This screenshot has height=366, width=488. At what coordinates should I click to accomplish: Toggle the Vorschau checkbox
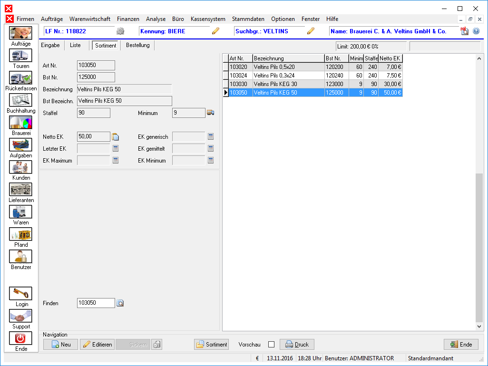point(271,345)
